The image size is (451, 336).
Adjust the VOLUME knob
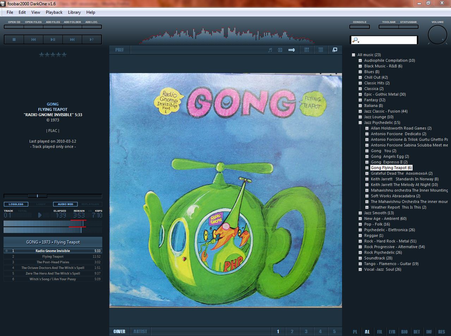coord(438,35)
